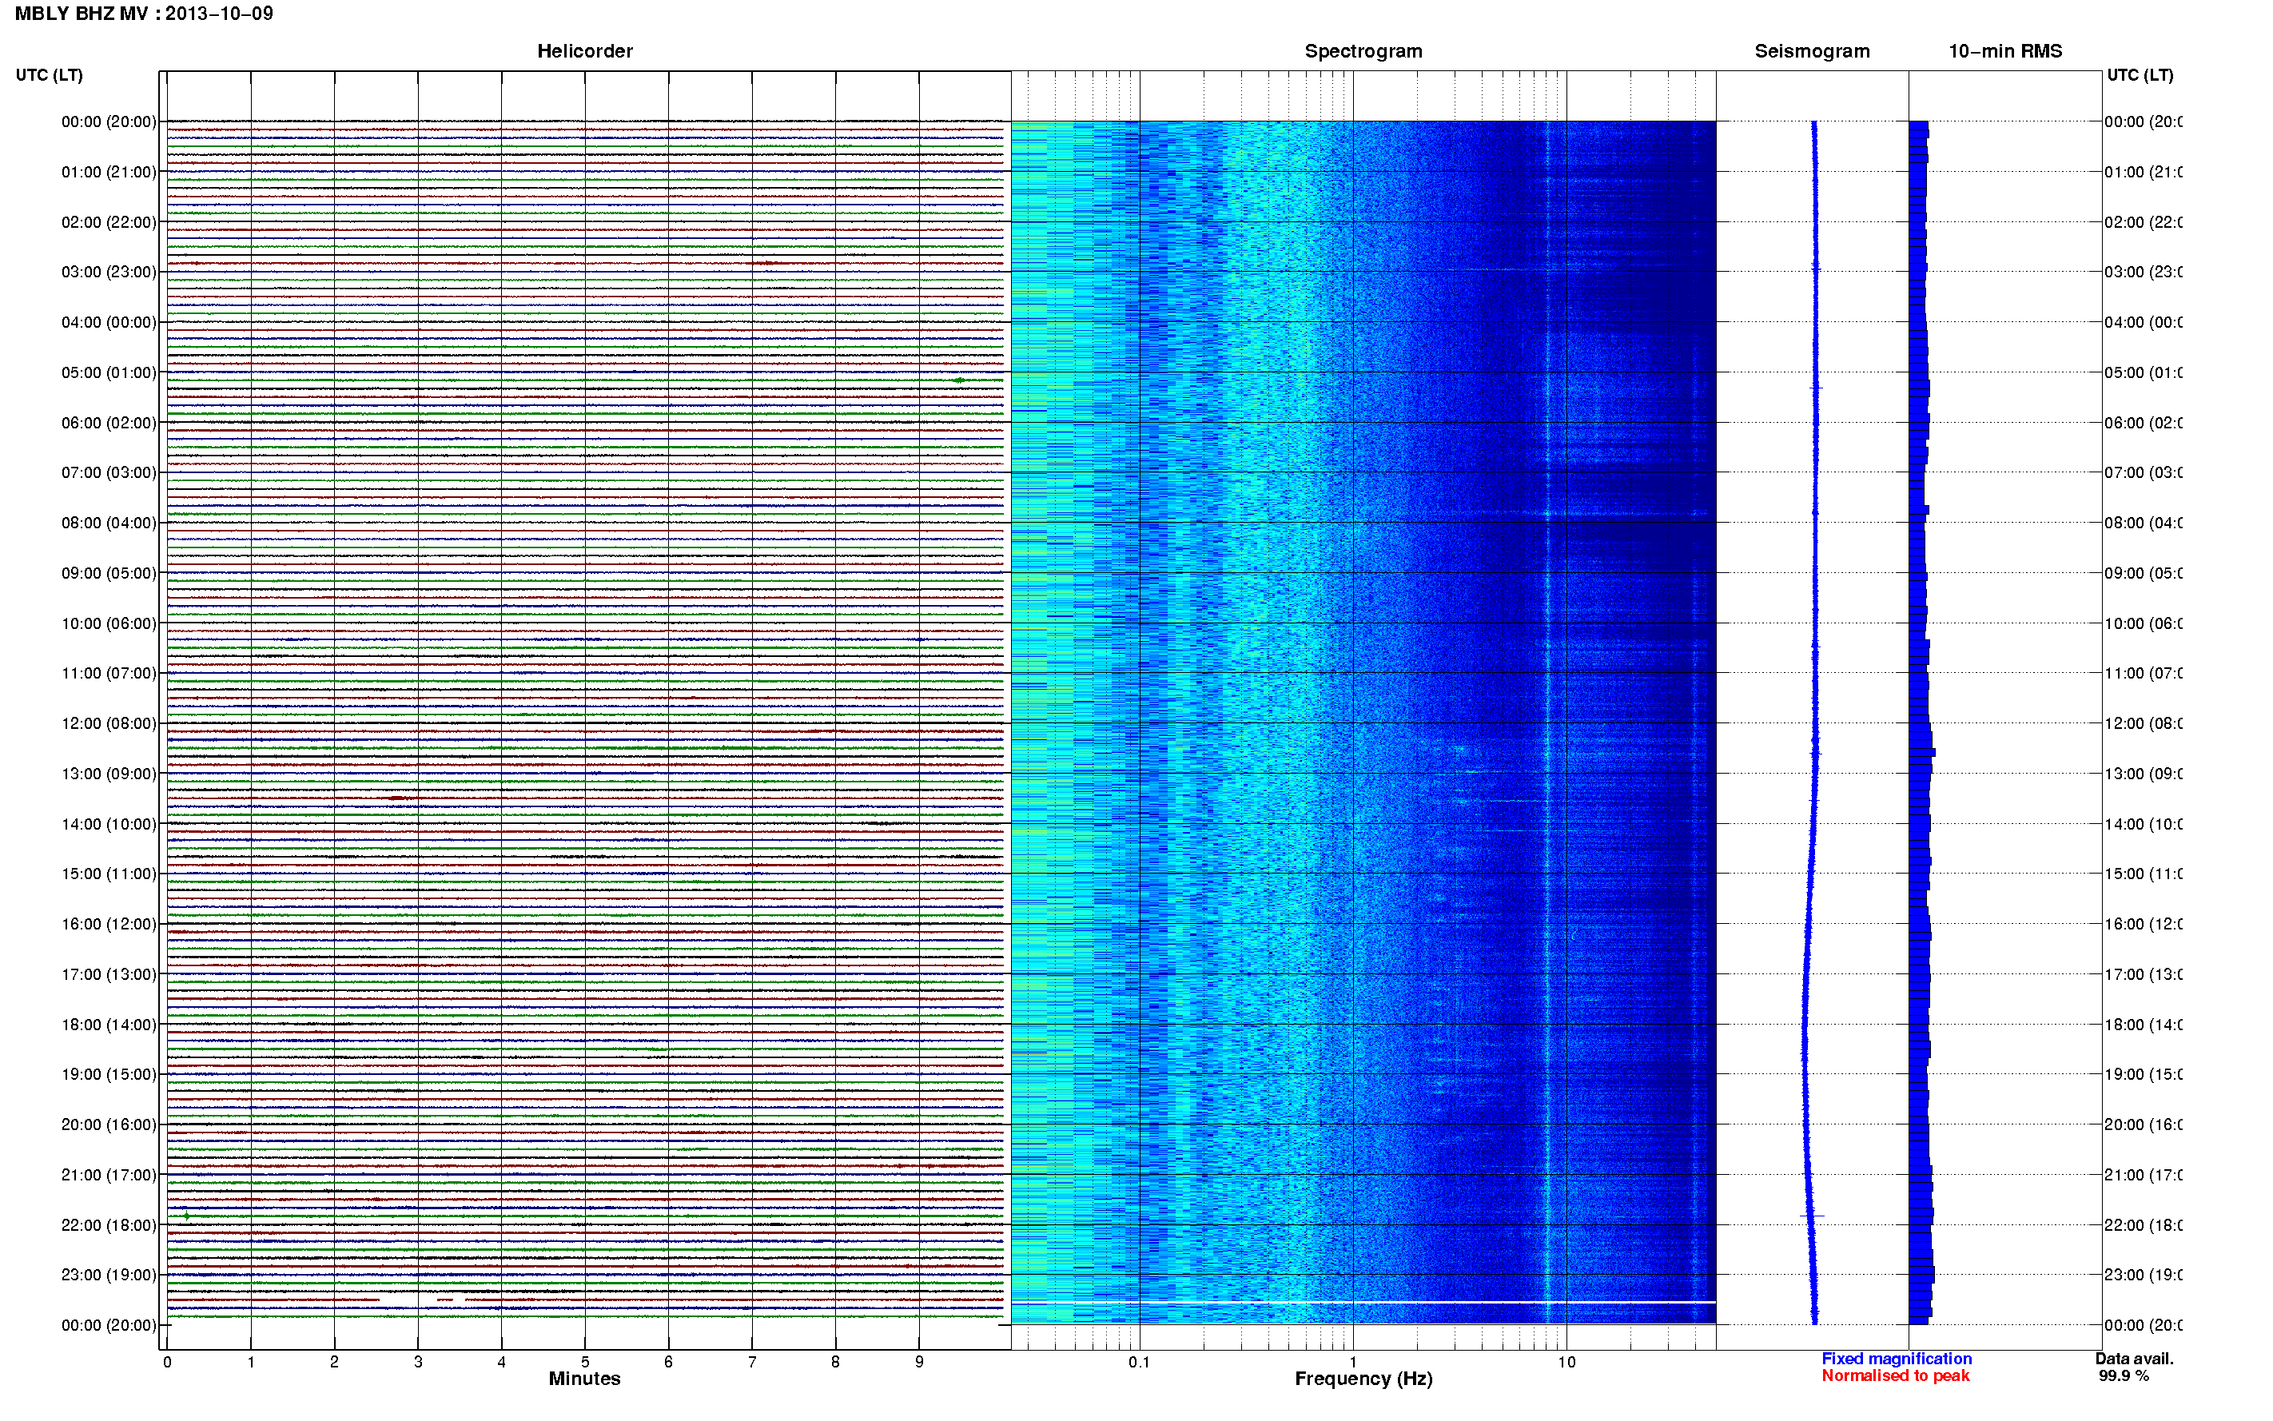Screen dimensions: 2273x1421
Task: Select the 09:00 (05:00) label on the left axis
Action: click(109, 572)
